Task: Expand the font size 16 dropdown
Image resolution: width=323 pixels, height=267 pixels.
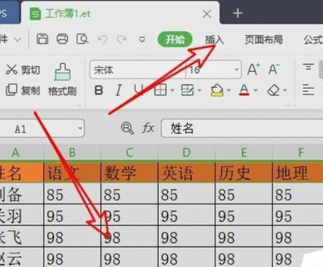Action: click(236, 69)
